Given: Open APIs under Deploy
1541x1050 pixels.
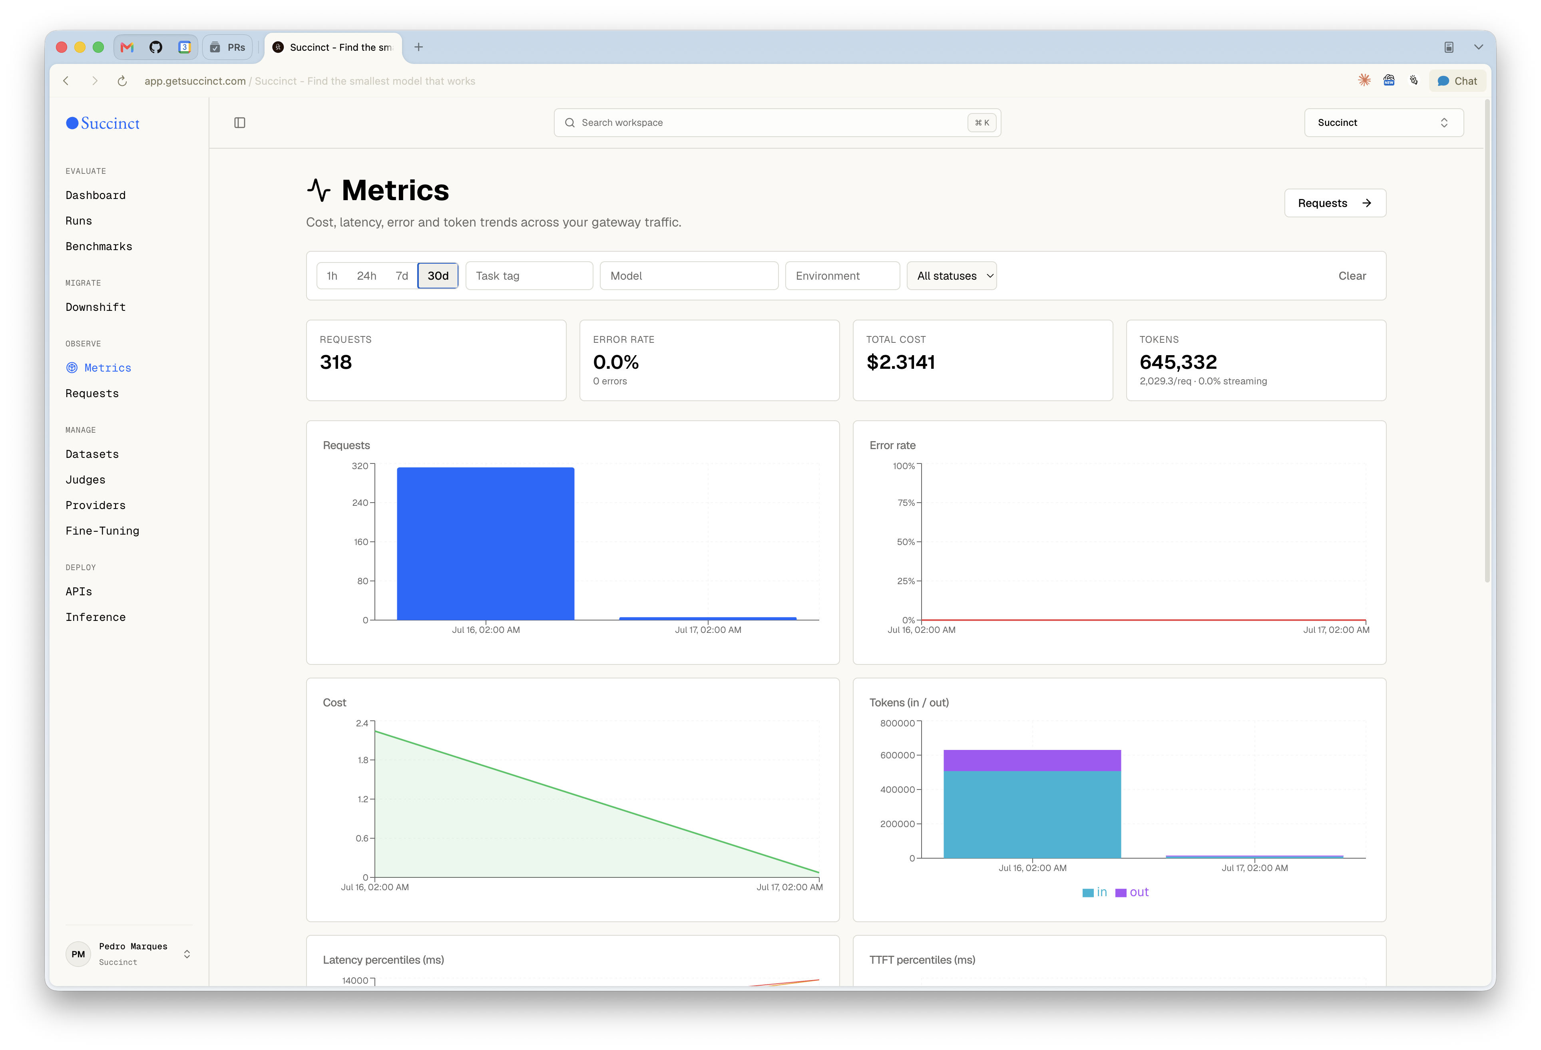Looking at the screenshot, I should (79, 591).
